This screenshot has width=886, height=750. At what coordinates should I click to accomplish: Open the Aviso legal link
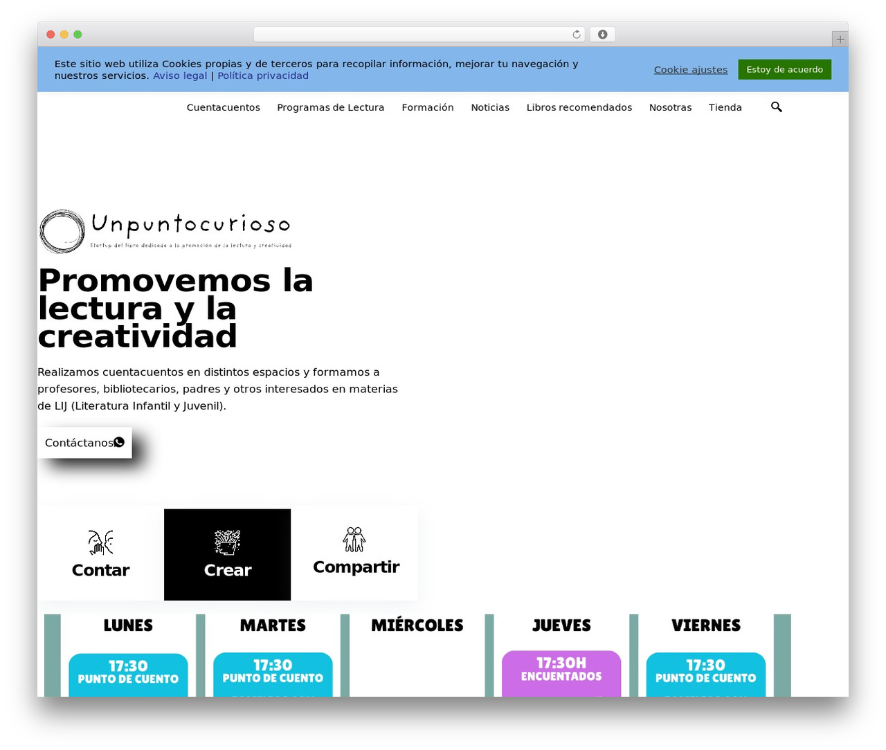[180, 75]
